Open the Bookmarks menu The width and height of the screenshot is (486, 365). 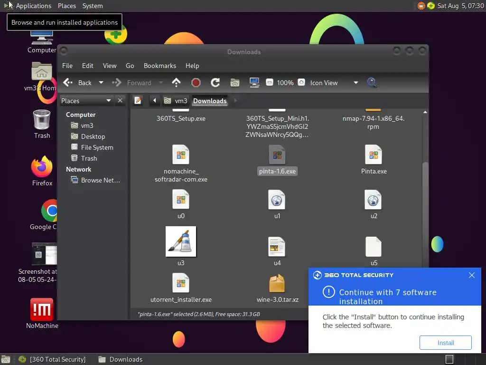coord(160,66)
